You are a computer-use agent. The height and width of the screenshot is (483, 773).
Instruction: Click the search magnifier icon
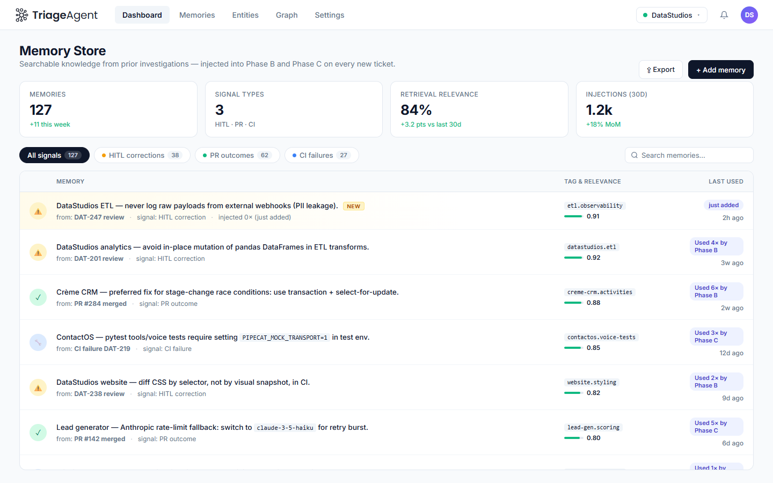tap(635, 155)
